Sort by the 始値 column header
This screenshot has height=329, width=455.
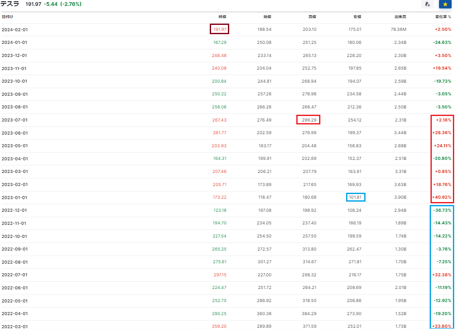coord(267,17)
